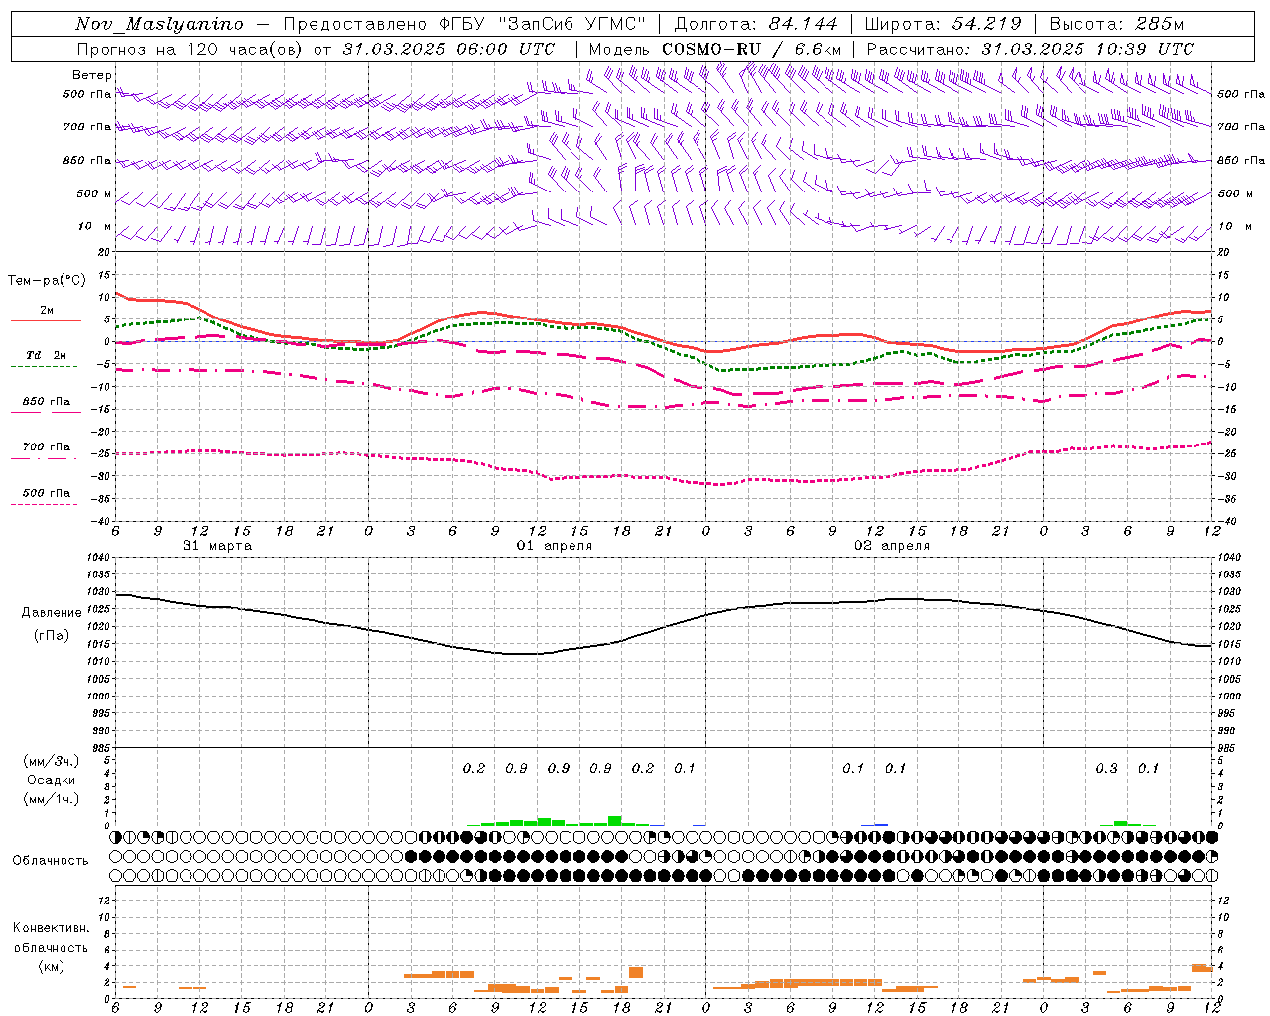Click the "(мм/1ч.)" precipitation unit label
This screenshot has height=1016, width=1270.
51,799
